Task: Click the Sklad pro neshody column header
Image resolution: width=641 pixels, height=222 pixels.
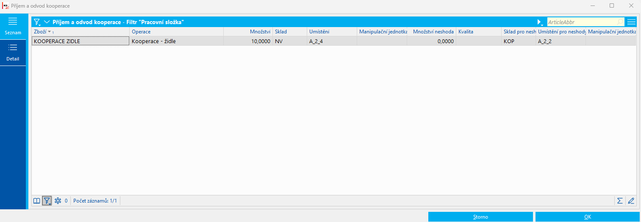Action: [519, 32]
